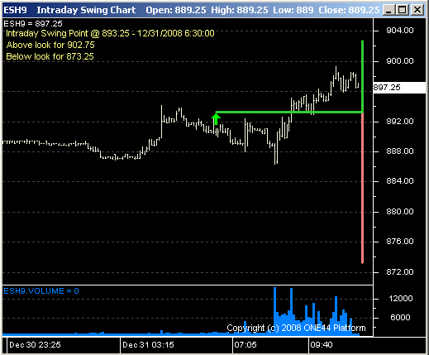The height and width of the screenshot is (355, 429).
Task: Select the red vertical downside target line
Action: (362, 188)
